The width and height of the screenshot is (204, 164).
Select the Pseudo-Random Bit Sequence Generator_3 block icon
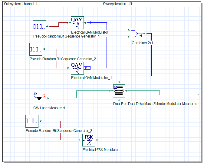point(32,121)
